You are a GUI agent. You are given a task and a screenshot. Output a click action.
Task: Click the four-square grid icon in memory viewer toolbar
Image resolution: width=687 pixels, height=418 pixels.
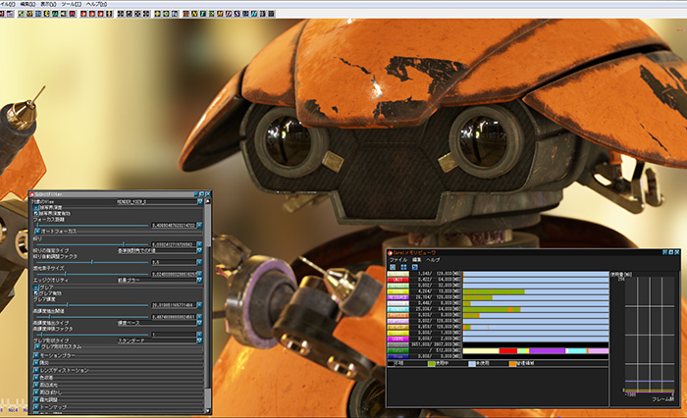[x=403, y=267]
